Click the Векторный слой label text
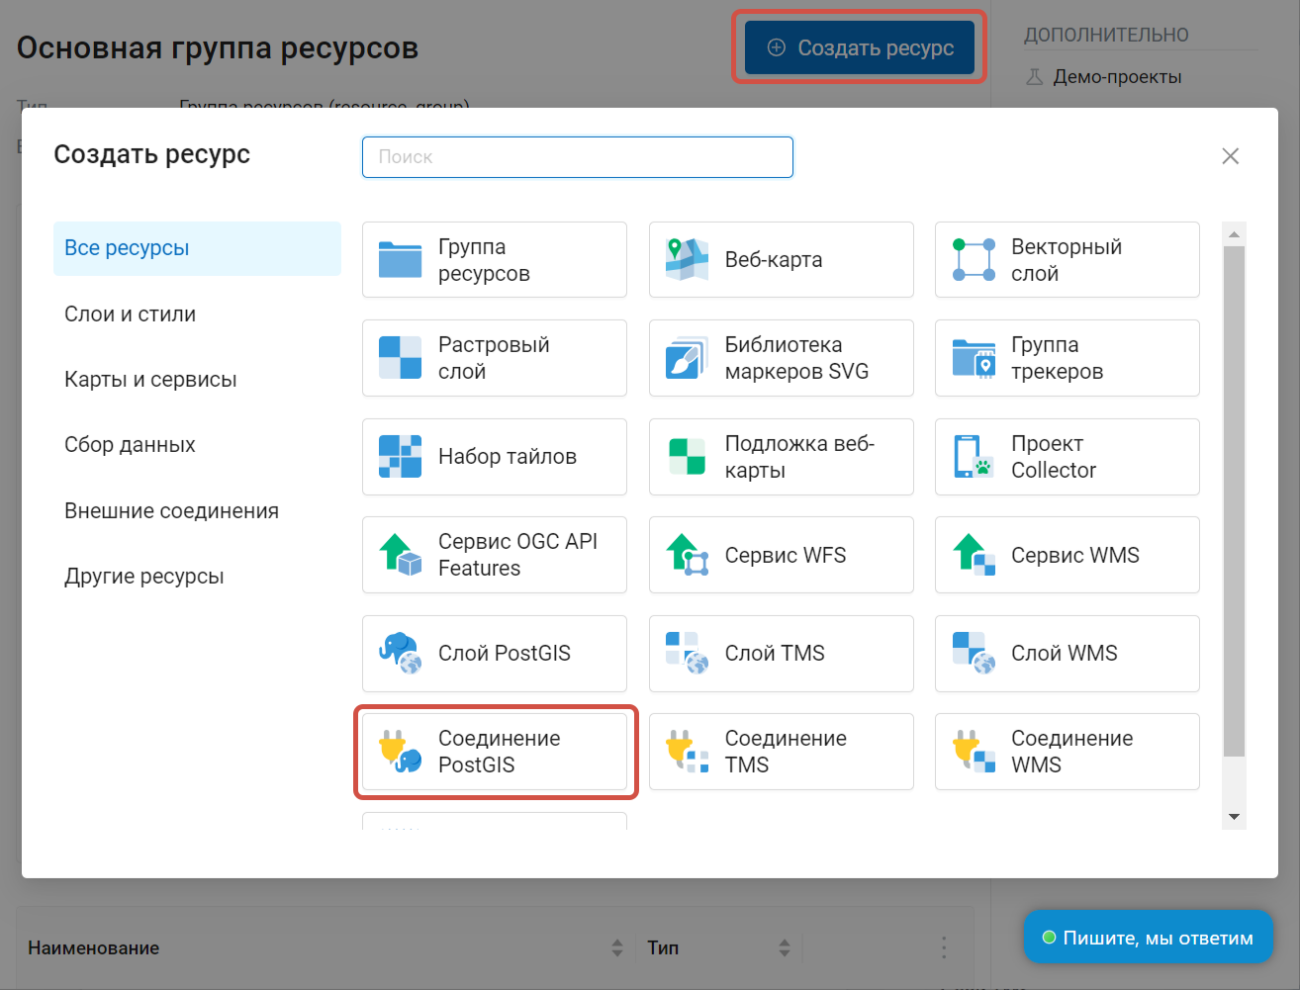1300x990 pixels. tap(1067, 260)
